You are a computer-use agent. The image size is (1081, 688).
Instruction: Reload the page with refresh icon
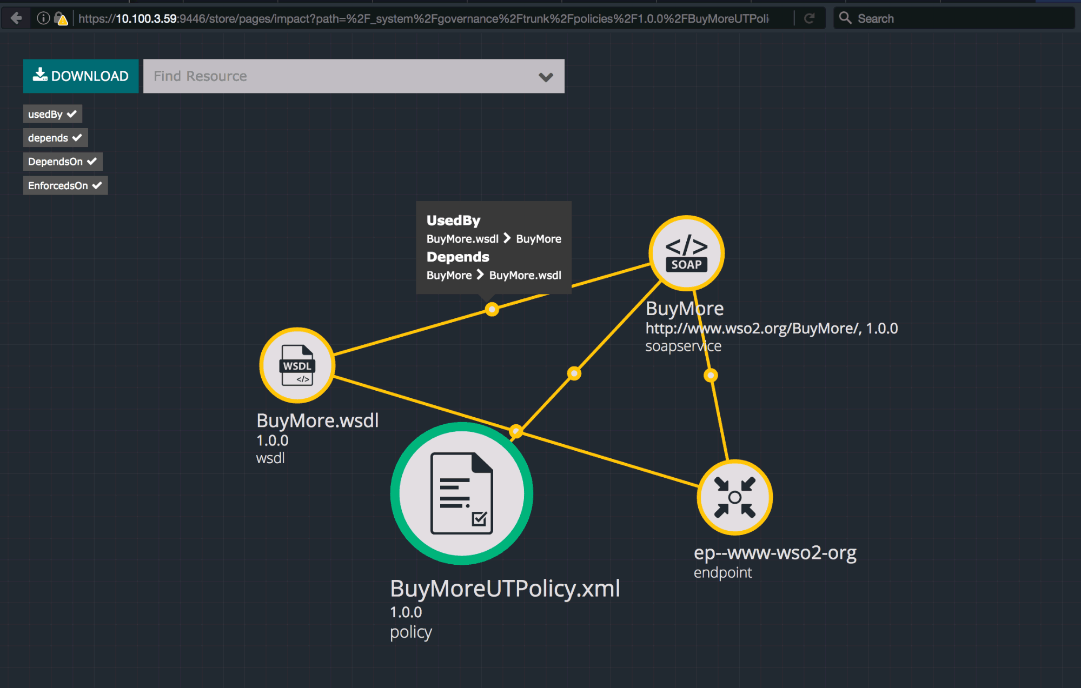pos(809,18)
